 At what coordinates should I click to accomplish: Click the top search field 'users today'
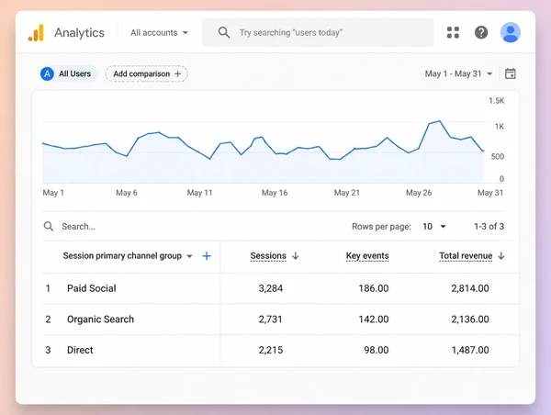[318, 33]
